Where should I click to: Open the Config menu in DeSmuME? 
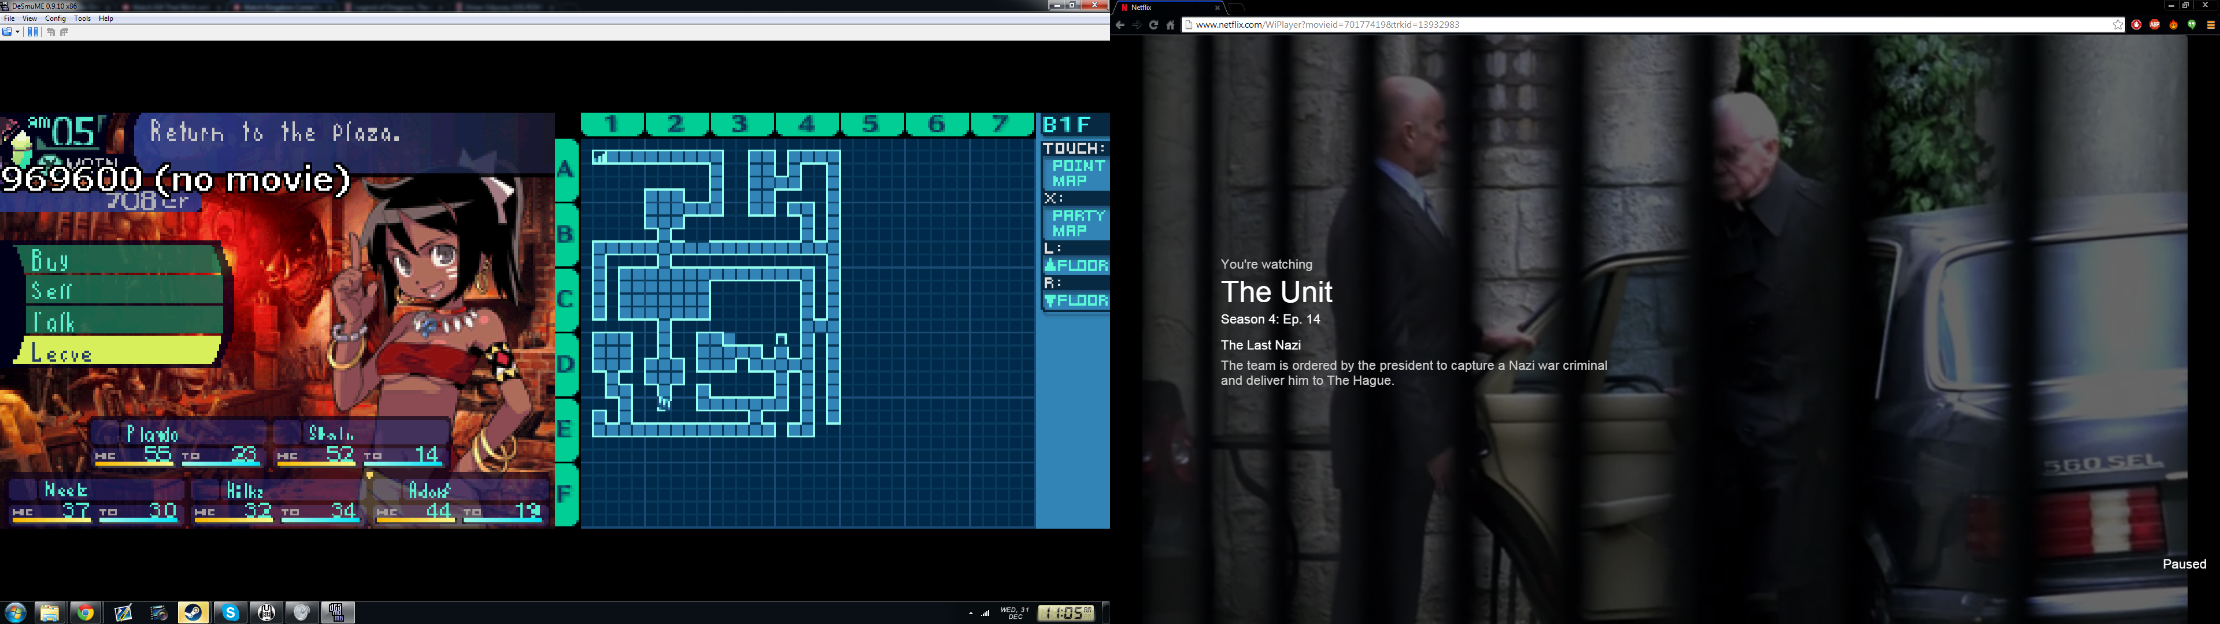[x=55, y=18]
